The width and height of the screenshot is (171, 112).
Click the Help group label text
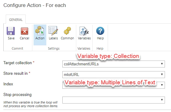coord(100,48)
